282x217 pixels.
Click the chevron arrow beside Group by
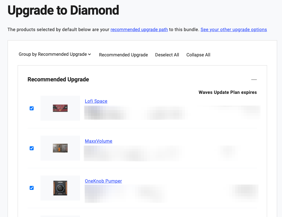point(89,54)
